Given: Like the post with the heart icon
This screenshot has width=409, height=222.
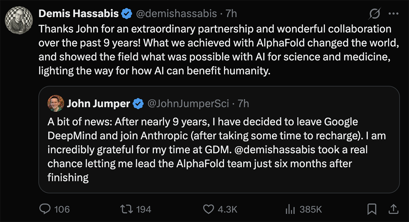Looking at the screenshot, I should tap(209, 209).
